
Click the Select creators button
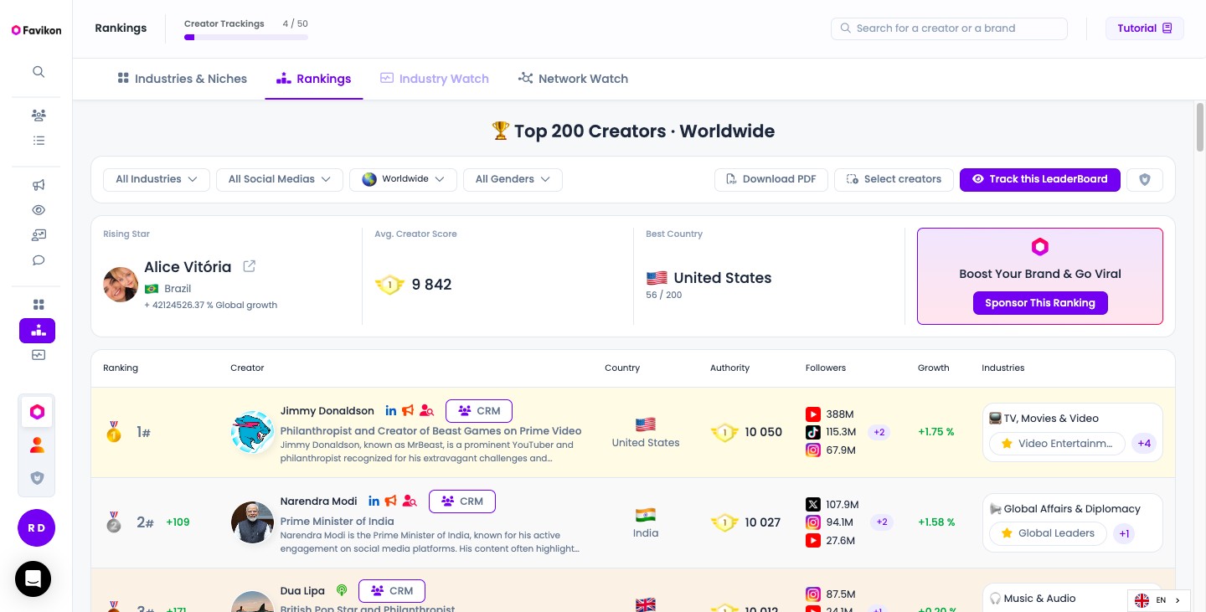894,179
